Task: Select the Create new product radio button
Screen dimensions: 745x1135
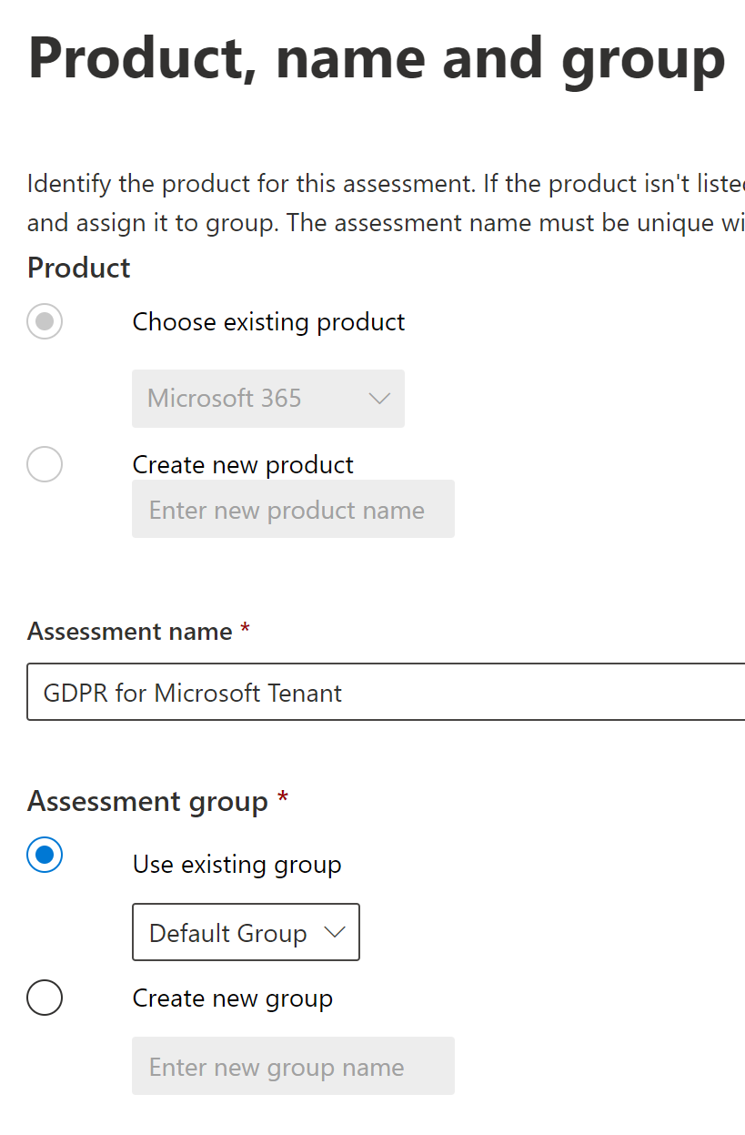Action: tap(45, 464)
